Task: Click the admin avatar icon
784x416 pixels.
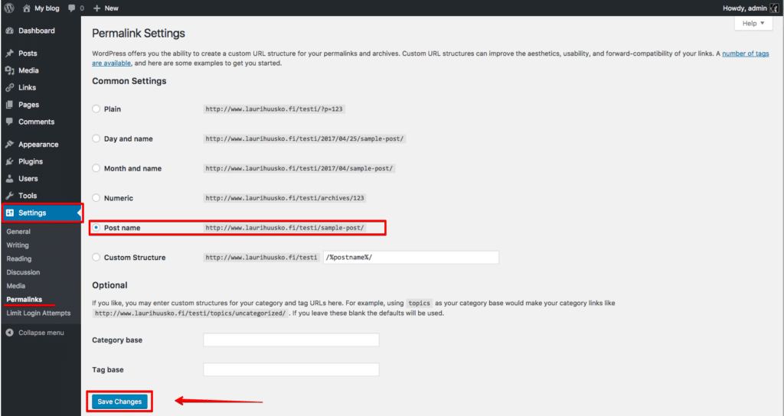Action: click(775, 8)
